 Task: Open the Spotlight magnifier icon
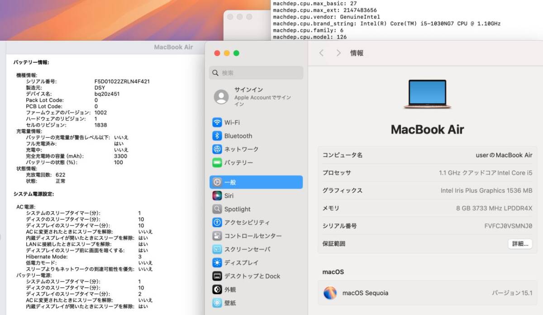217,209
